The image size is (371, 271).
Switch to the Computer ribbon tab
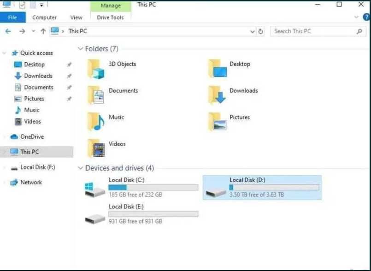coord(45,18)
